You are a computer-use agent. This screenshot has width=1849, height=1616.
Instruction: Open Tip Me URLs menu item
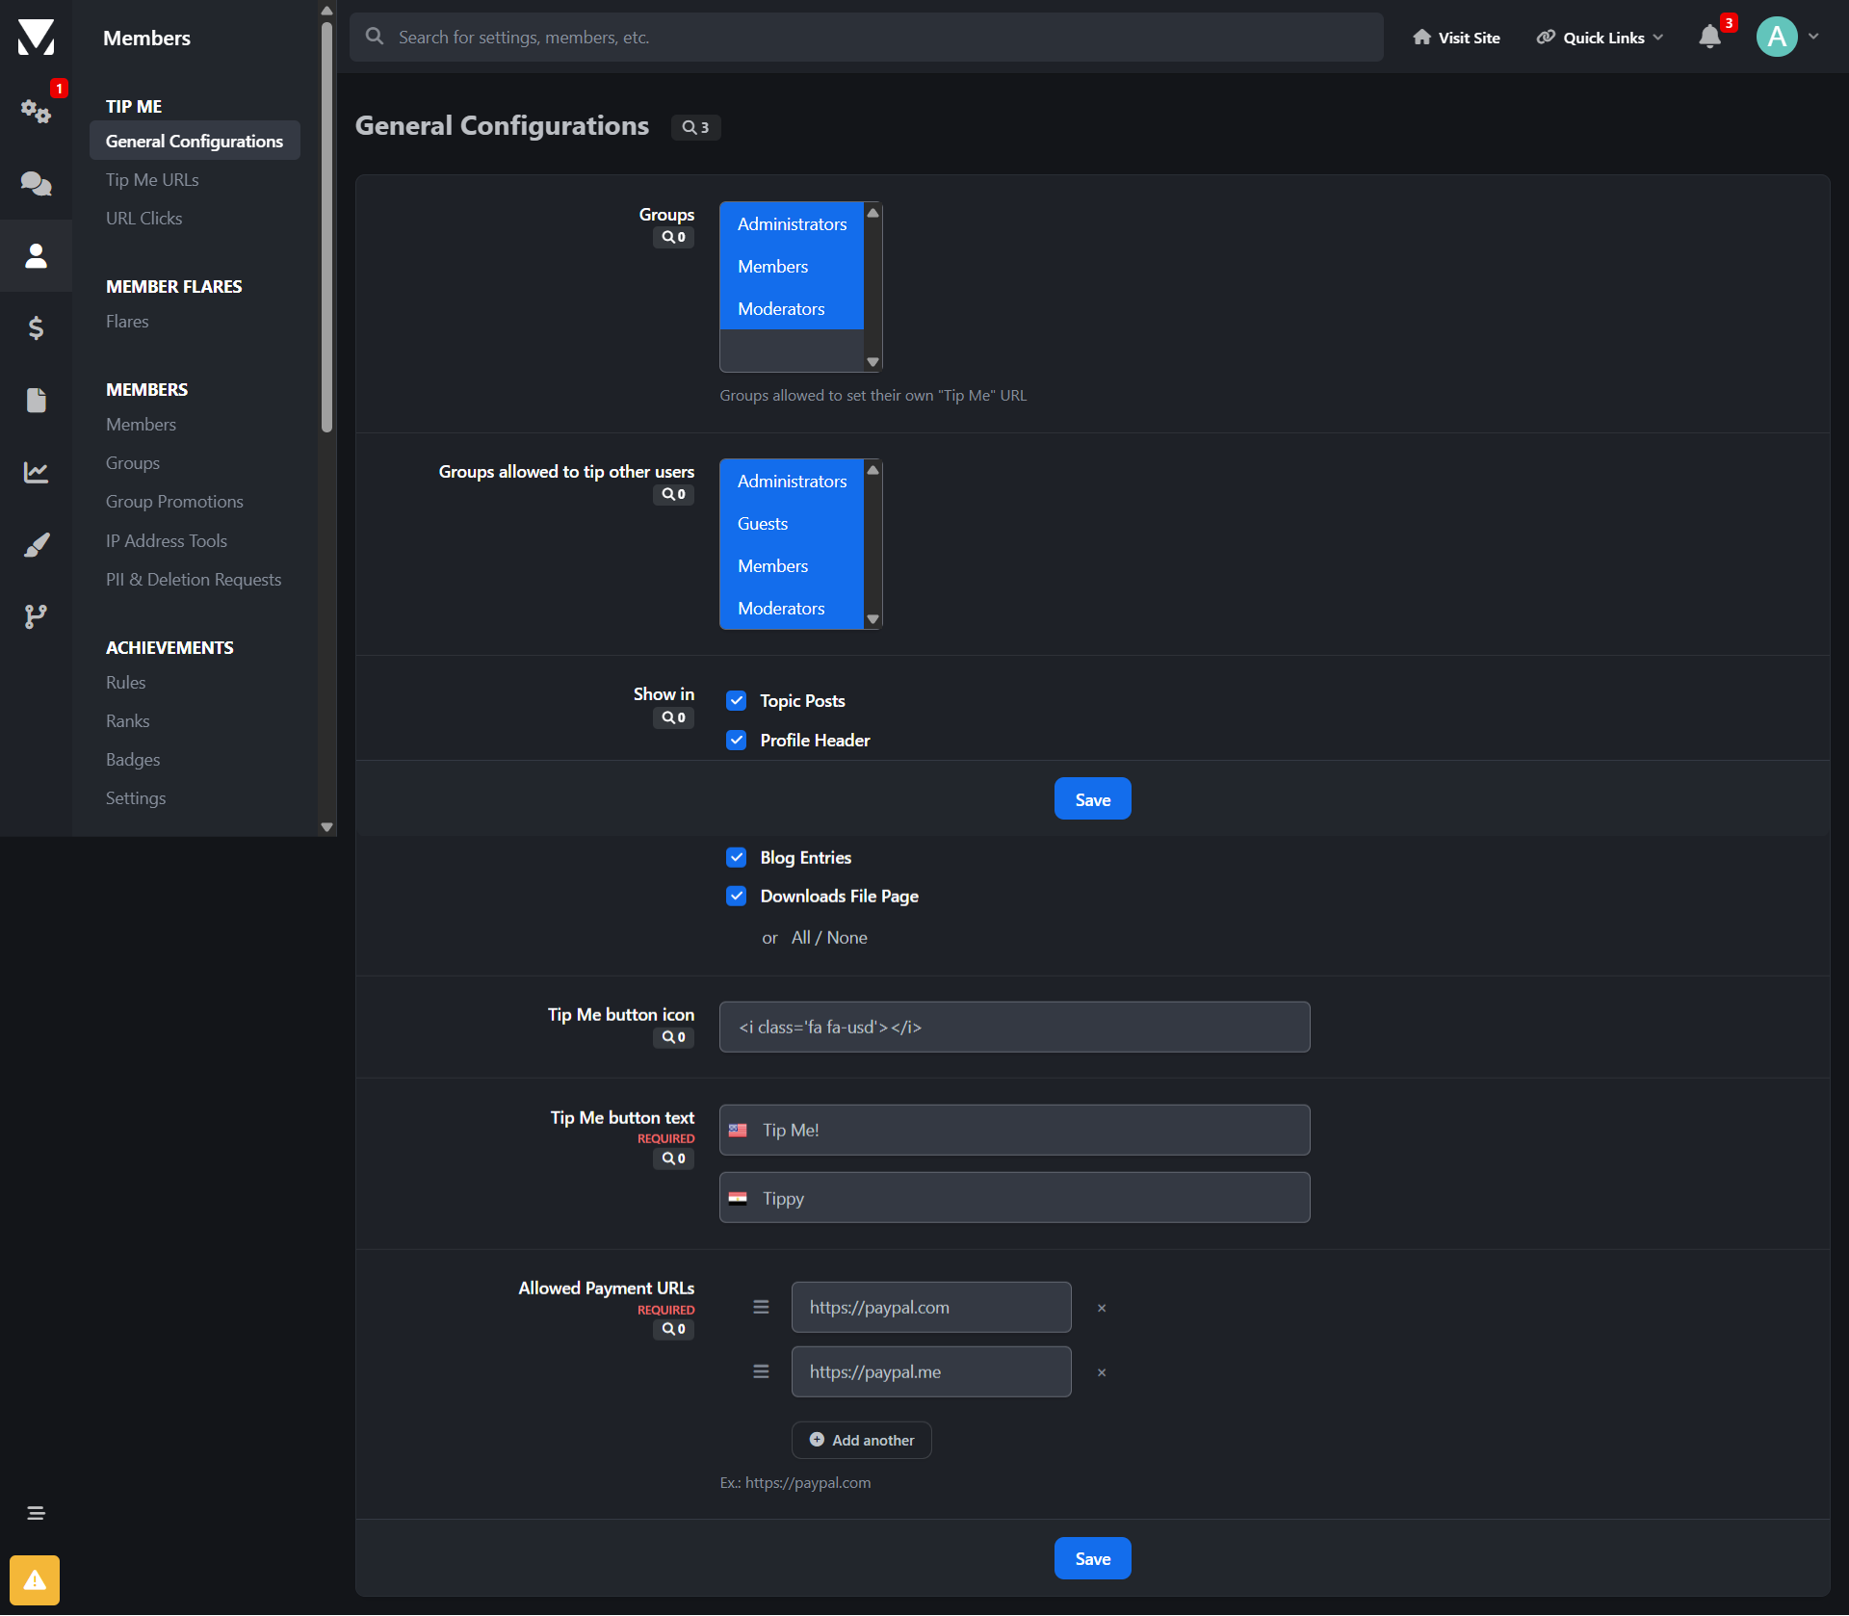pos(152,180)
